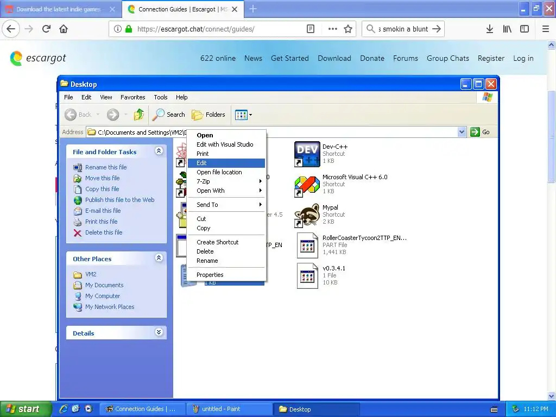The width and height of the screenshot is (556, 417).
Task: Click the Group Chats link on escargot
Action: (448, 58)
